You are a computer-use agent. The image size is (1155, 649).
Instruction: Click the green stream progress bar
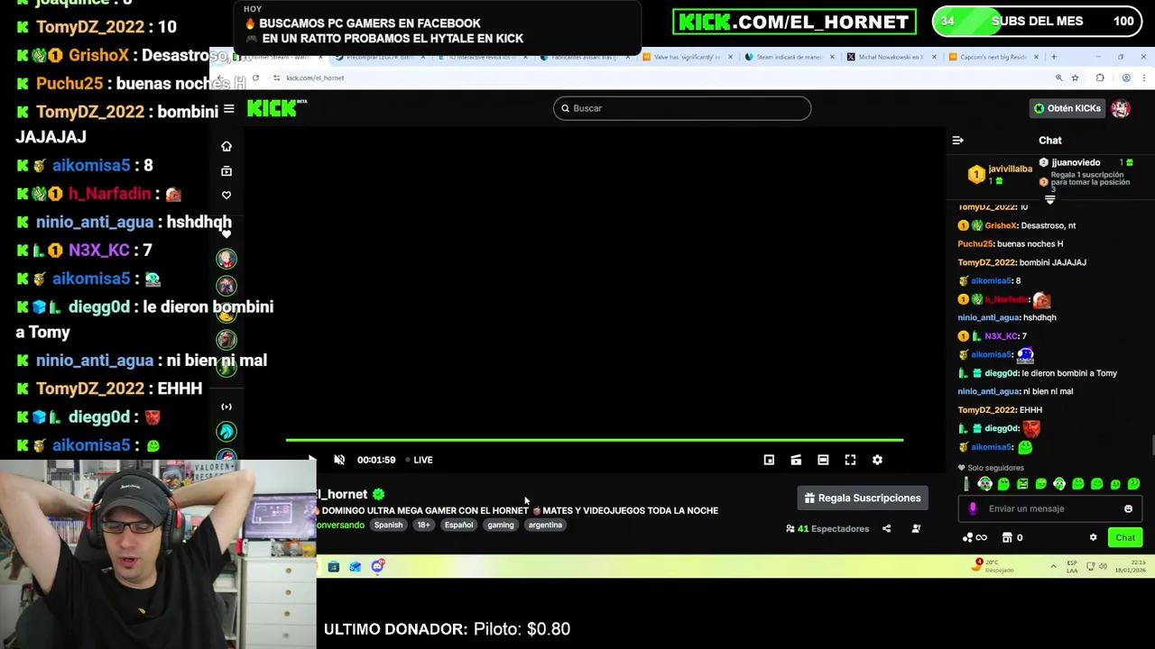[594, 440]
